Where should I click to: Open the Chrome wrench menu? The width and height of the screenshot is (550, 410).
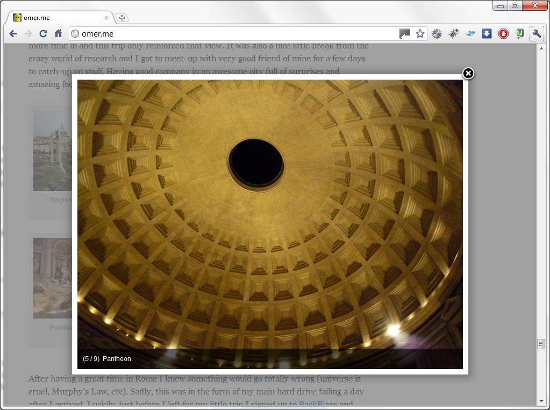tap(537, 34)
